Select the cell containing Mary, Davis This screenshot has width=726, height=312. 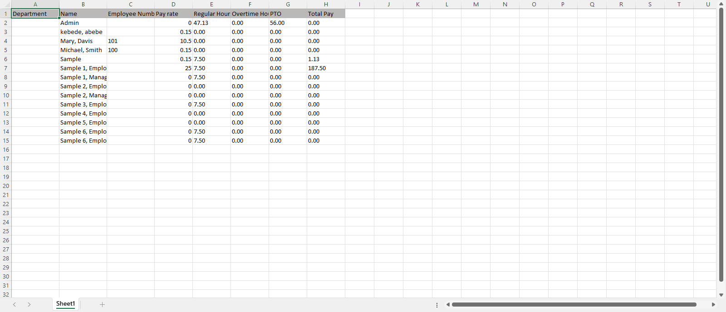point(83,41)
